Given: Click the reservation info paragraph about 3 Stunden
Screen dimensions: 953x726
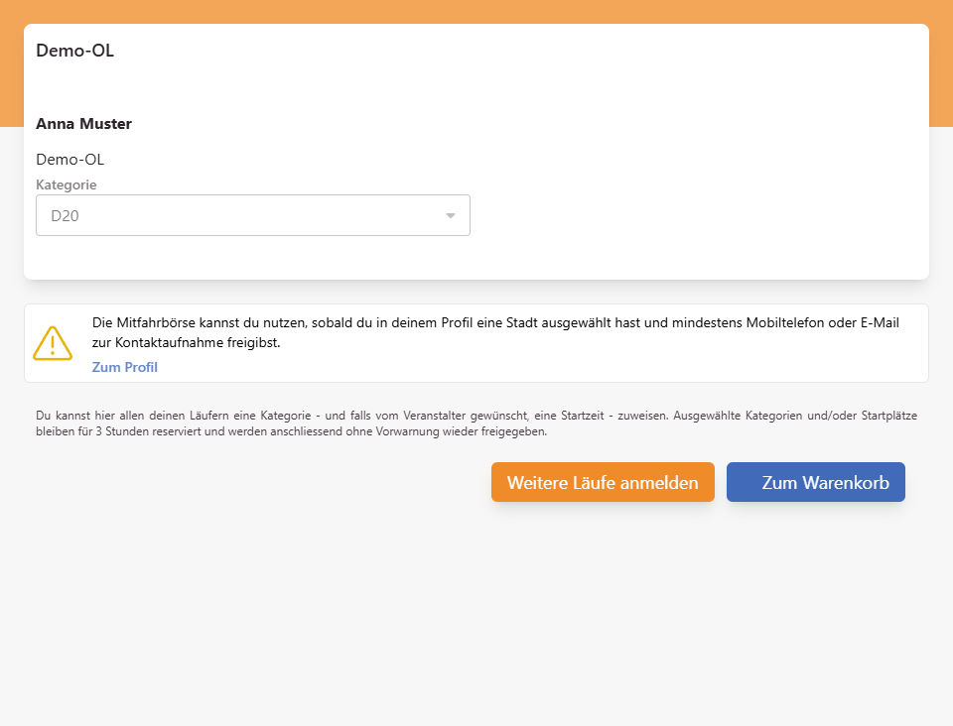Looking at the screenshot, I should [476, 423].
